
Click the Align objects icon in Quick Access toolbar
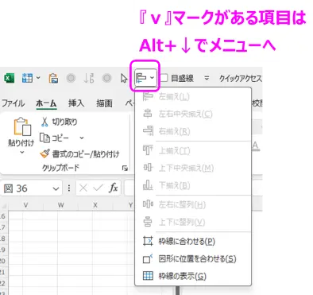point(141,78)
